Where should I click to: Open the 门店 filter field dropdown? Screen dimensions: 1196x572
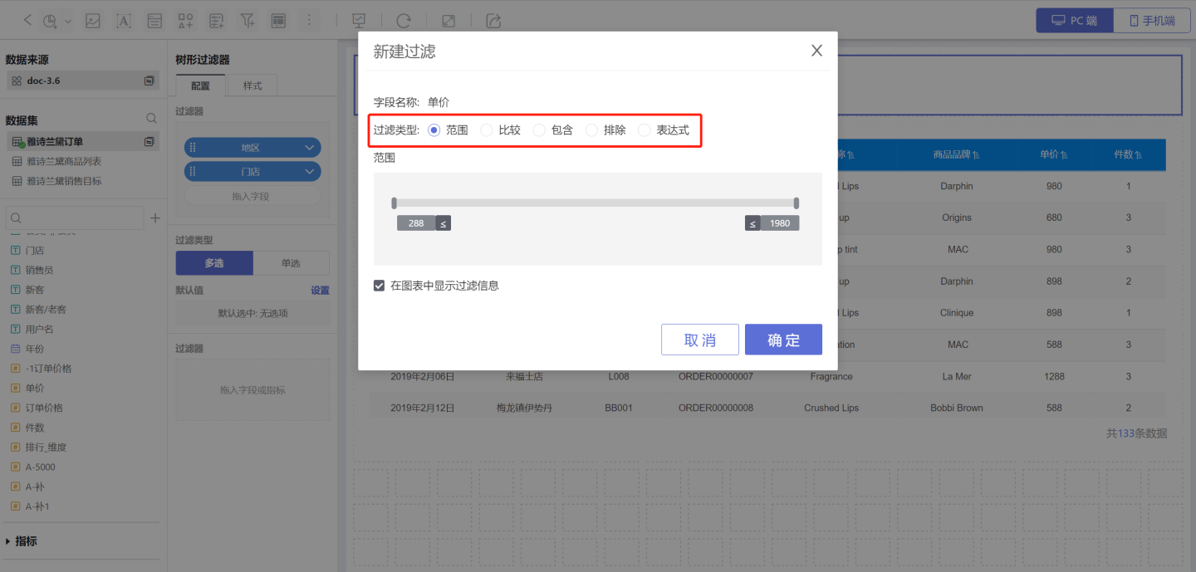coord(311,172)
